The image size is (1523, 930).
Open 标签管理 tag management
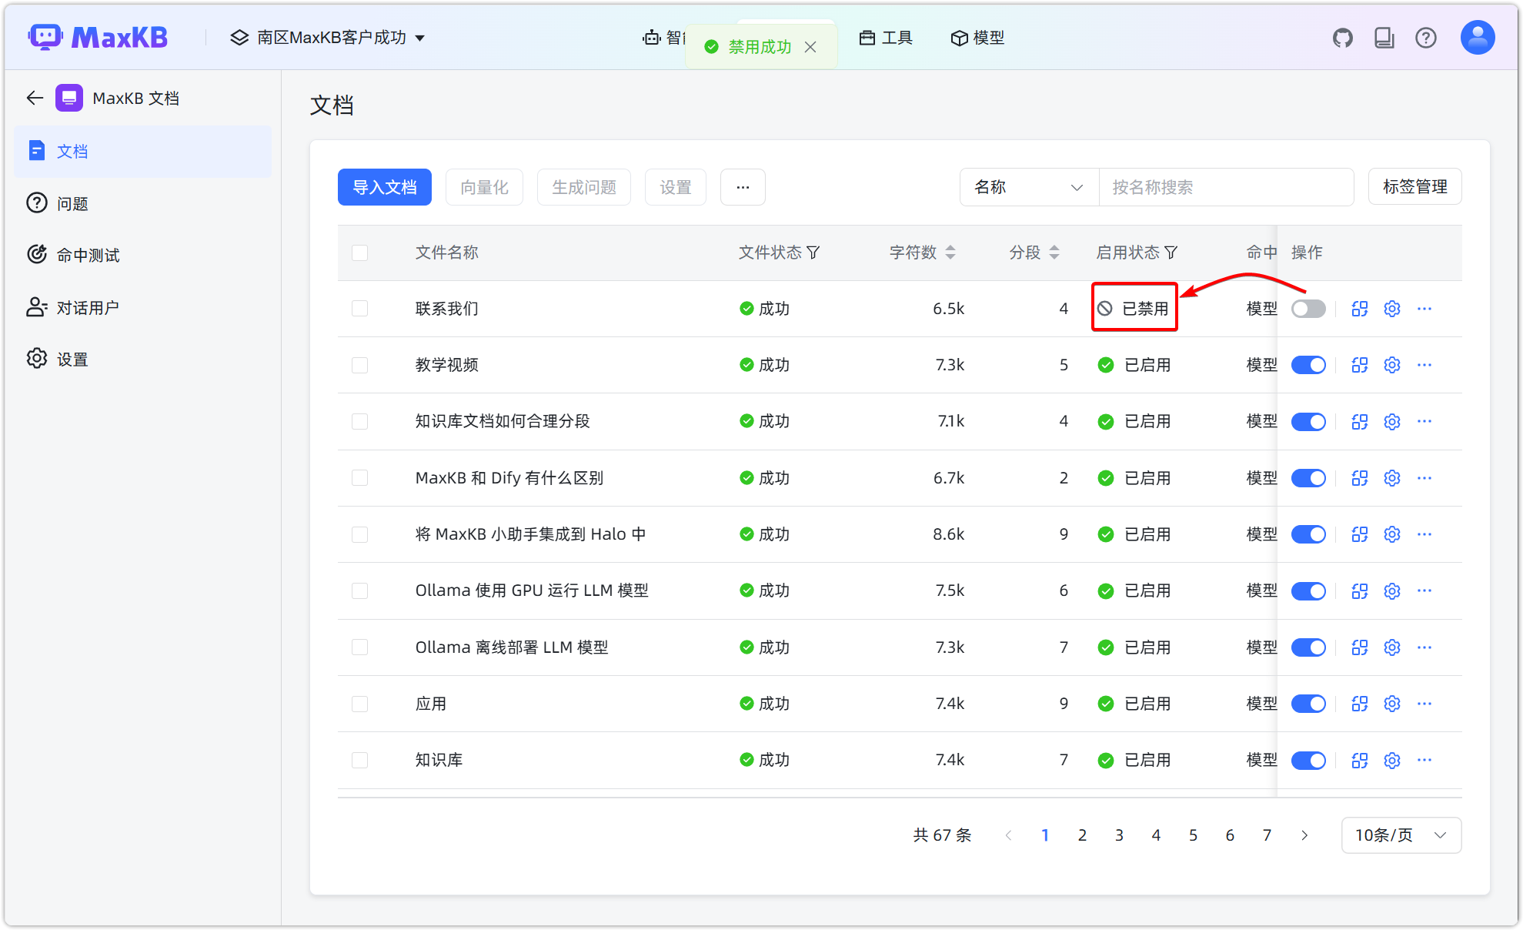coord(1414,186)
